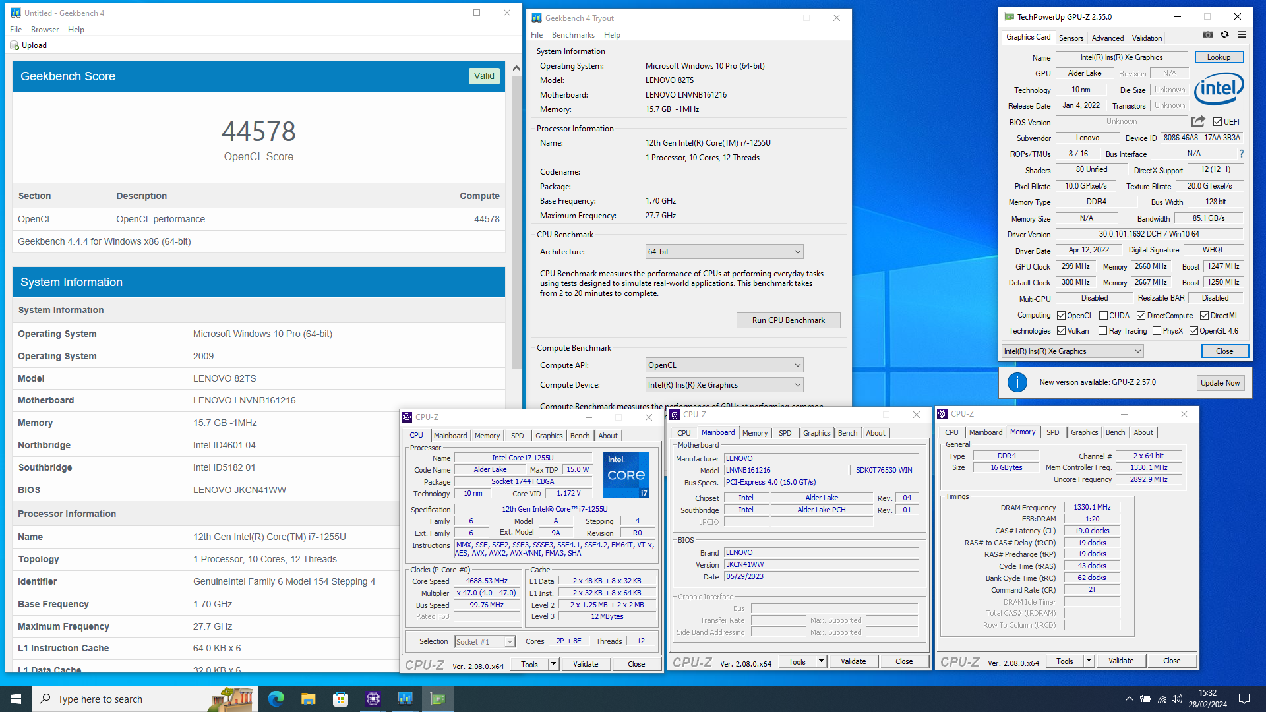Toggle the DirectML checkbox
This screenshot has width=1266, height=712.
coord(1204,316)
